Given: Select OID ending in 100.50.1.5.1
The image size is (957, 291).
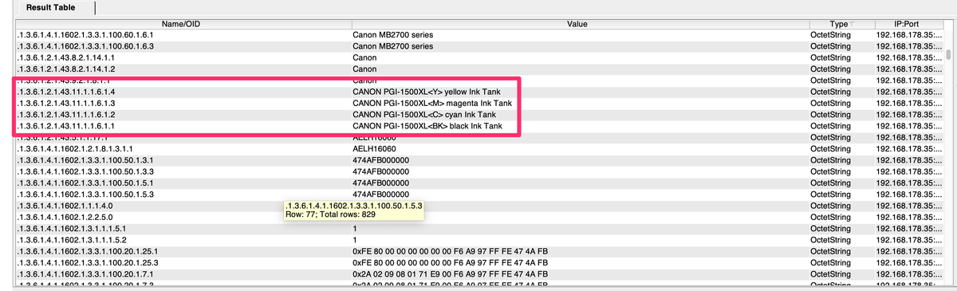Looking at the screenshot, I should 85,183.
